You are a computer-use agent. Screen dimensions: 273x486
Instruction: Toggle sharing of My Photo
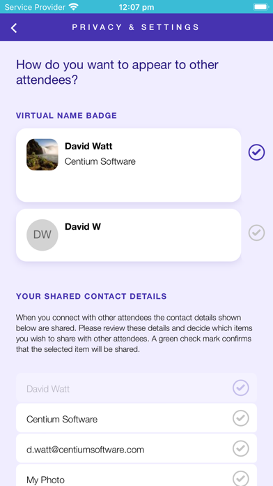pos(241,478)
